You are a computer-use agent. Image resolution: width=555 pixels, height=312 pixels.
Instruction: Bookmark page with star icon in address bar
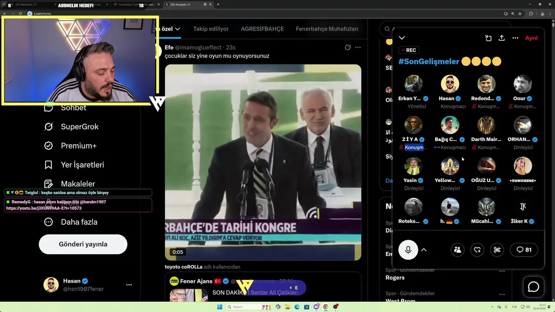tap(520, 13)
